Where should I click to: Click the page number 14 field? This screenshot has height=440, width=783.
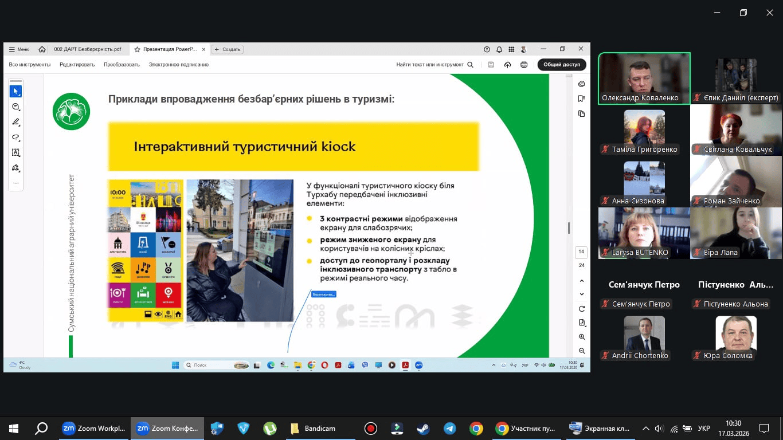581,252
